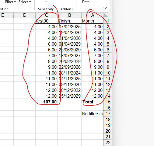Select all cells with the corner triangle
The width and height of the screenshot is (154, 146).
point(106,15)
